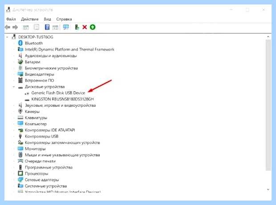Open the Файл menu

11,19
